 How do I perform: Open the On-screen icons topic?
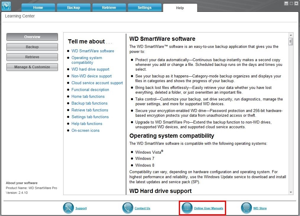click(x=85, y=130)
